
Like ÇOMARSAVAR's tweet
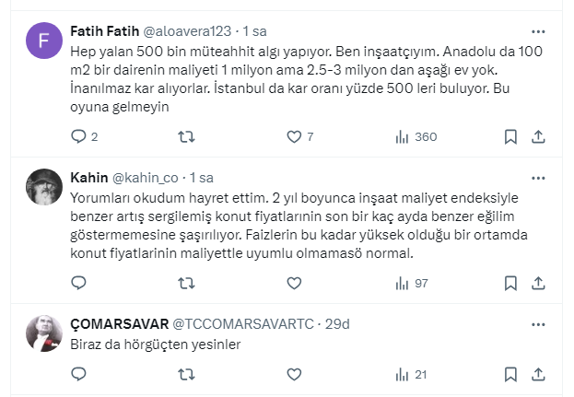coord(294,375)
